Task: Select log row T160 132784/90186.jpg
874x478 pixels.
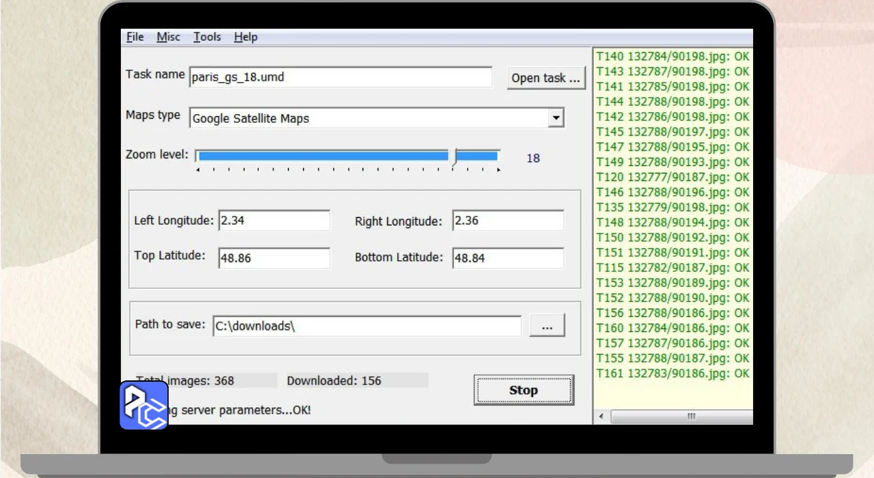Action: click(x=673, y=328)
